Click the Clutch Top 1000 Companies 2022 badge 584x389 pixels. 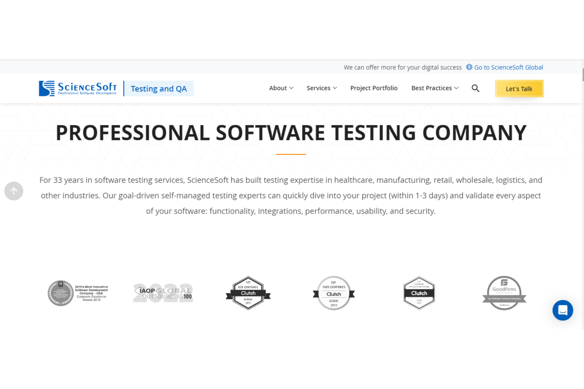pos(333,293)
